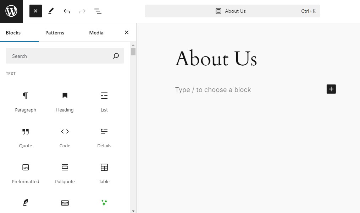Insert a Paragraph block
Screen dimensions: 360x213
[26, 102]
